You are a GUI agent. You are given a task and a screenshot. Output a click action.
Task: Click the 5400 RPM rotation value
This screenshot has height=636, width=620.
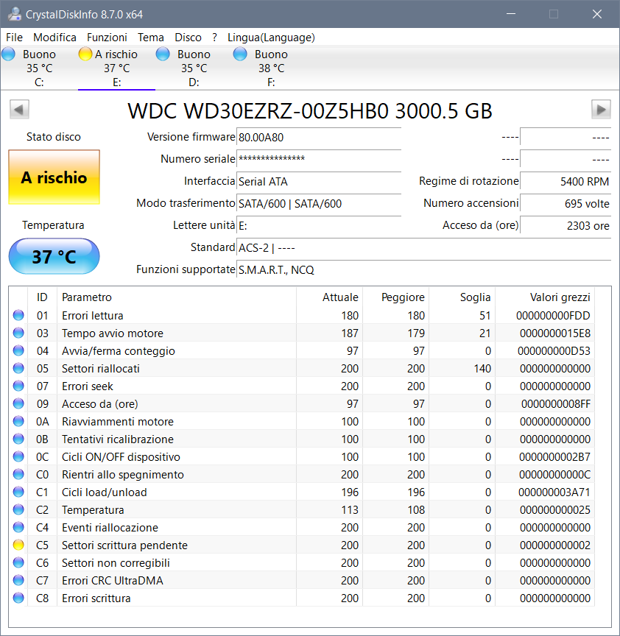pyautogui.click(x=566, y=181)
